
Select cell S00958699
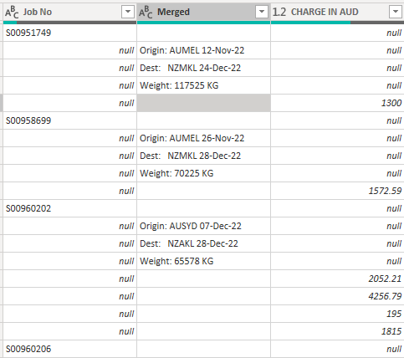coord(69,120)
